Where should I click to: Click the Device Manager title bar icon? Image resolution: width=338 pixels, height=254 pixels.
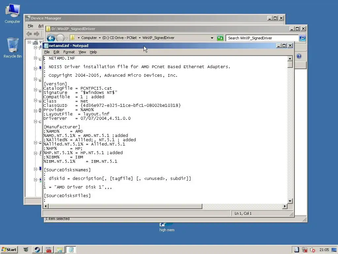[x=28, y=18]
